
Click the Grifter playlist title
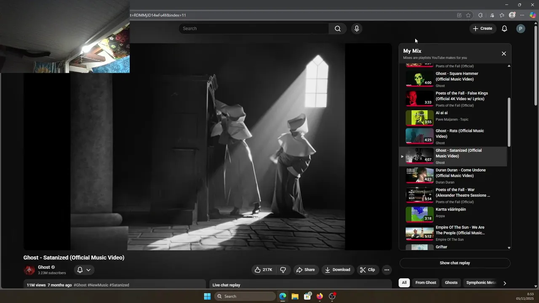[441, 247]
